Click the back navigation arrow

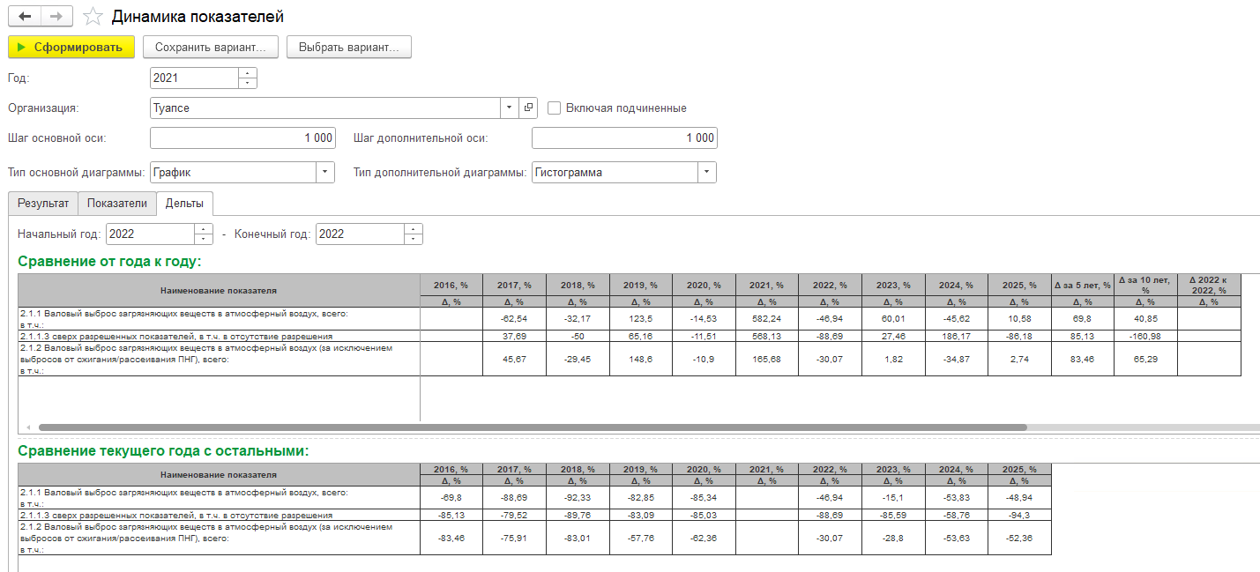point(25,17)
